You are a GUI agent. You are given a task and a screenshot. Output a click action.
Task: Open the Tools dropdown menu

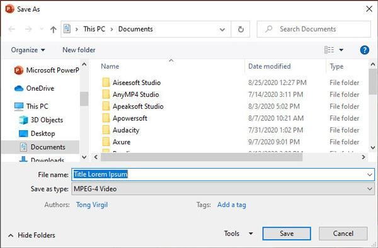(238, 234)
